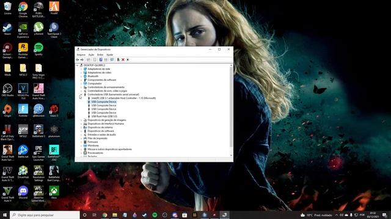This screenshot has width=391, height=219.
Task: Open the Fortnite desktop shortcut
Action: pos(23,111)
